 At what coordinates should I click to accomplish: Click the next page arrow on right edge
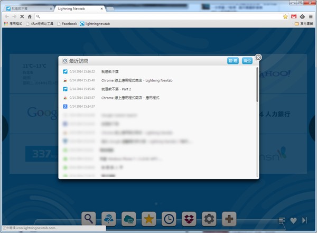tap(313, 128)
